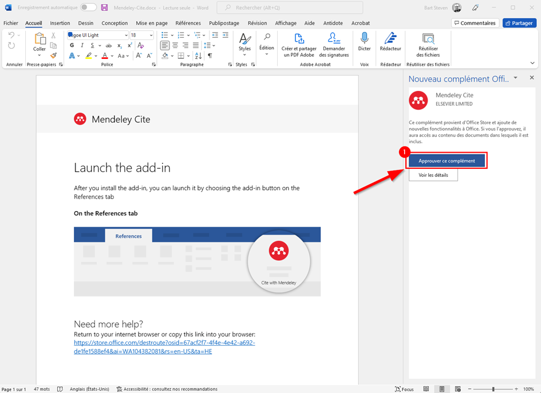Open the Mise en page tab
The height and width of the screenshot is (393, 541).
click(152, 23)
